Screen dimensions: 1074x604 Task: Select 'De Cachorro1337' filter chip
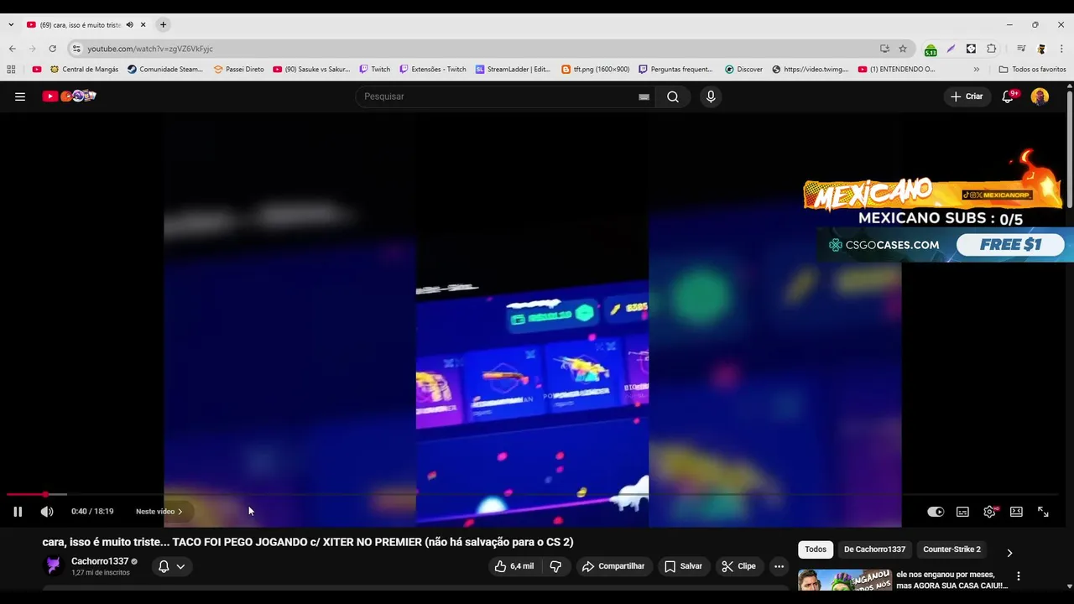click(874, 549)
